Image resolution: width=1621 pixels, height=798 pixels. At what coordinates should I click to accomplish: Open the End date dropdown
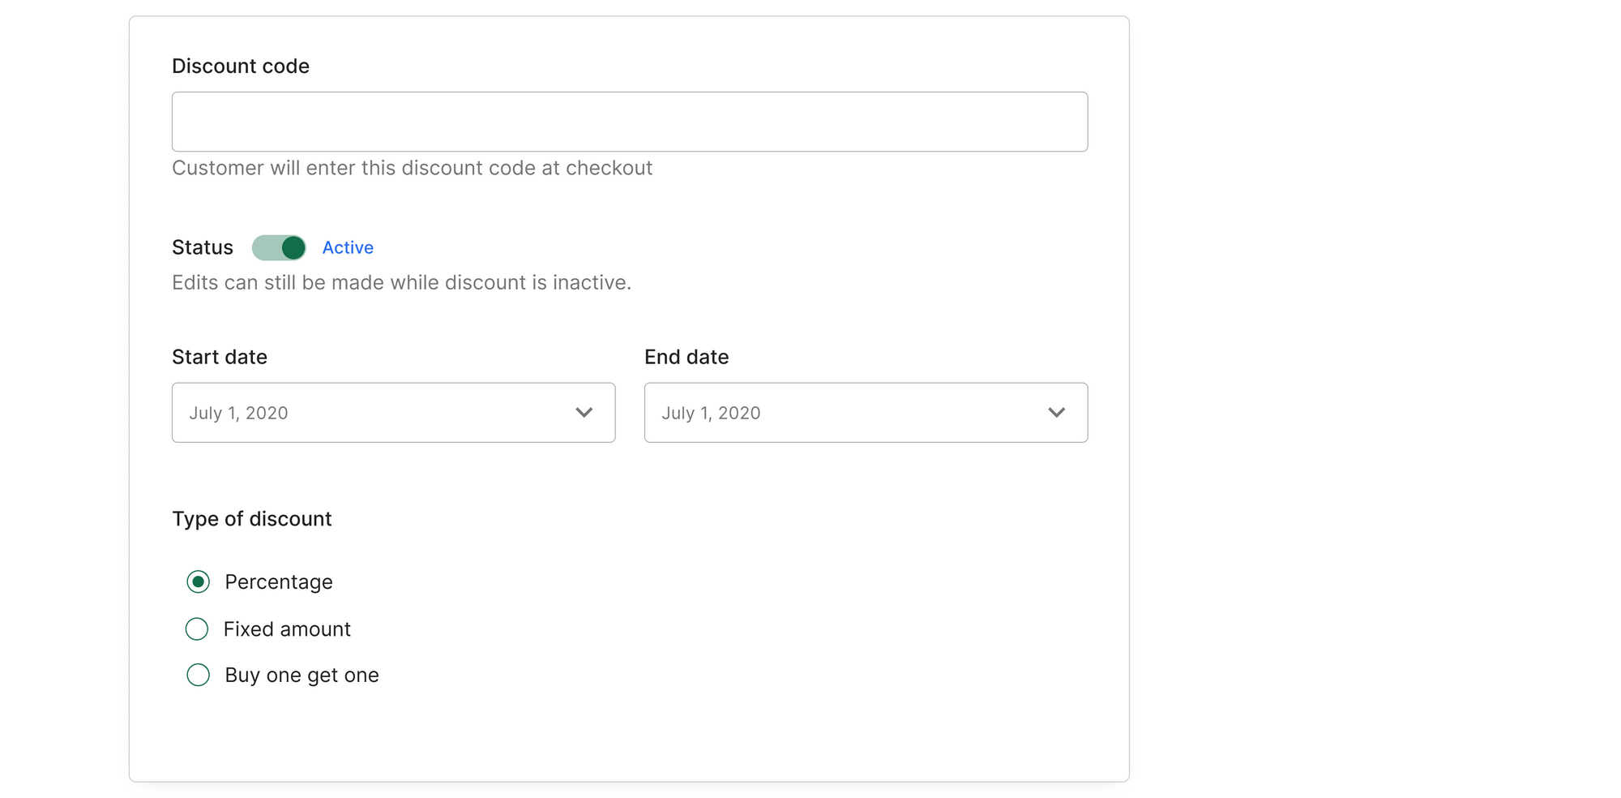pos(866,413)
